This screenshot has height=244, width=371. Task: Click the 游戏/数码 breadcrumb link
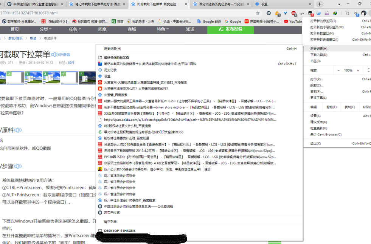click(x=16, y=38)
